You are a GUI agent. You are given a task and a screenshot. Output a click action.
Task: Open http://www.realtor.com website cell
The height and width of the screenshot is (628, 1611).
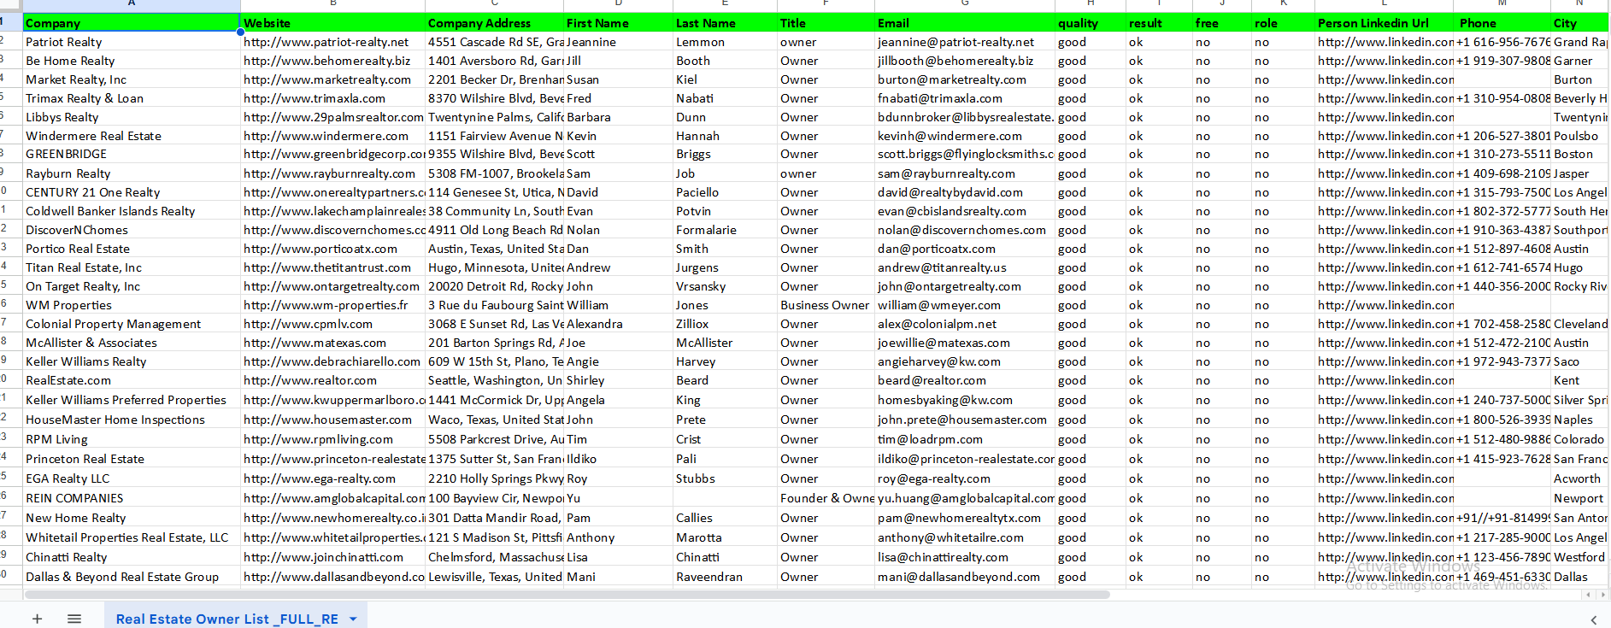point(332,380)
